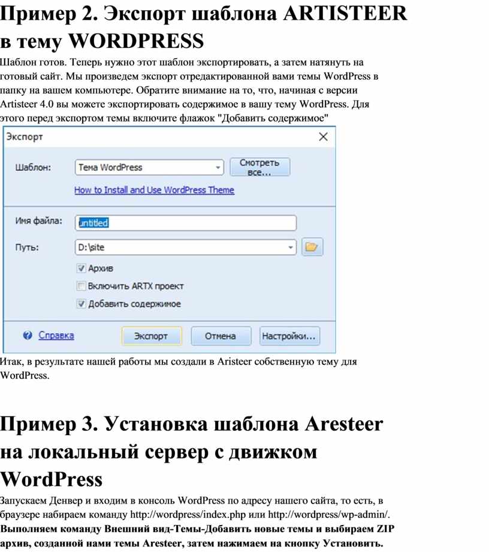Click the line beginning Artisteer 4.0 вы можете

(x=185, y=104)
